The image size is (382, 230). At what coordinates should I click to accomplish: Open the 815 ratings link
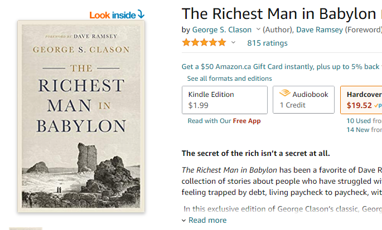click(x=267, y=43)
